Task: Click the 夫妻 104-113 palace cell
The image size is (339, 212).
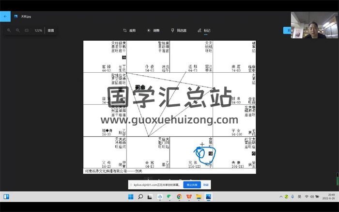Action: 234,152
